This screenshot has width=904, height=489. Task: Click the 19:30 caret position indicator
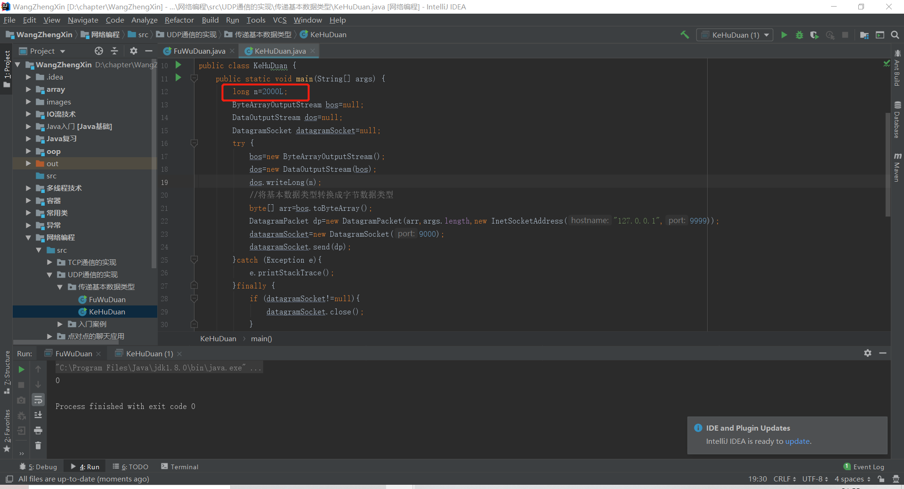point(757,479)
